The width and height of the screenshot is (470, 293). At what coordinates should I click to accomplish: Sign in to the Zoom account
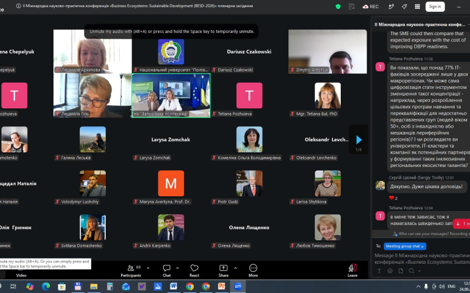(x=435, y=6)
